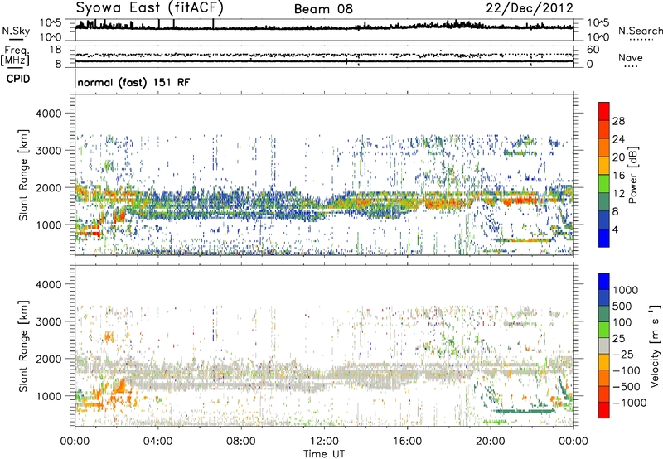Pick the red bottom segment of velocity color bar
Viewport: 663px width, 459px height.
(x=604, y=410)
